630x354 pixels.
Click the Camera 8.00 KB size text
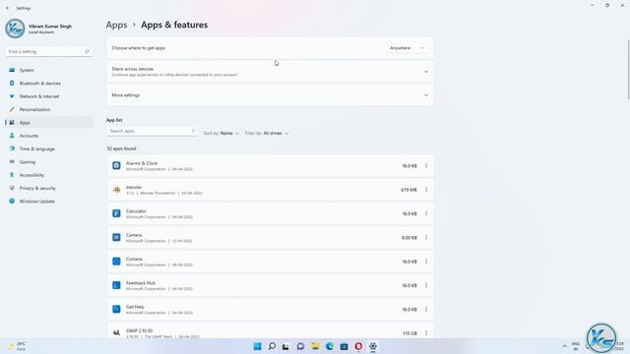(x=409, y=238)
